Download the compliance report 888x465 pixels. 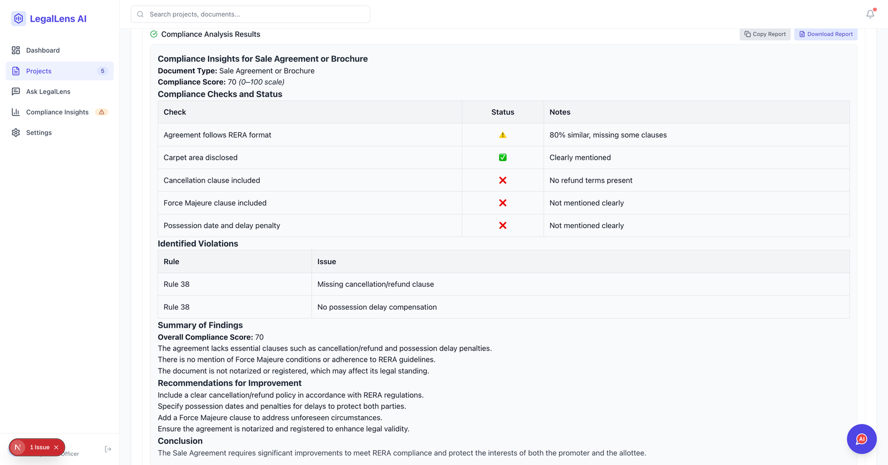826,34
